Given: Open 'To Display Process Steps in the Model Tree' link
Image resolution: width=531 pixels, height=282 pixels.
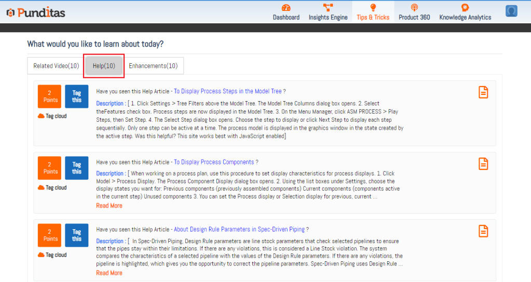Looking at the screenshot, I should 227,91.
